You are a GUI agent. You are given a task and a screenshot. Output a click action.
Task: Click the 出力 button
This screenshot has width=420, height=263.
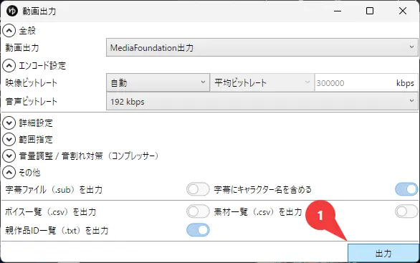383,253
